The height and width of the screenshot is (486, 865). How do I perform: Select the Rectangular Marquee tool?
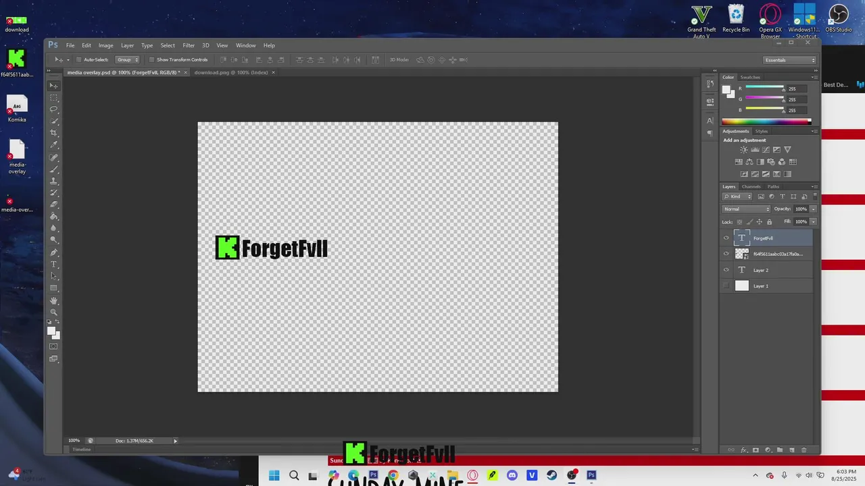pos(54,97)
